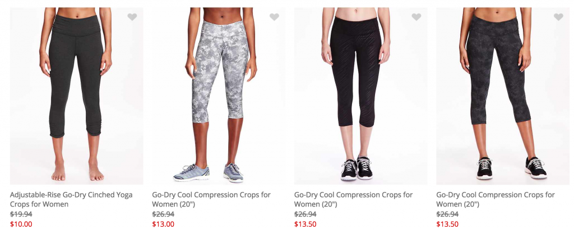Select dark charcoal camo print crops photo
The height and width of the screenshot is (230, 574).
tap(503, 96)
